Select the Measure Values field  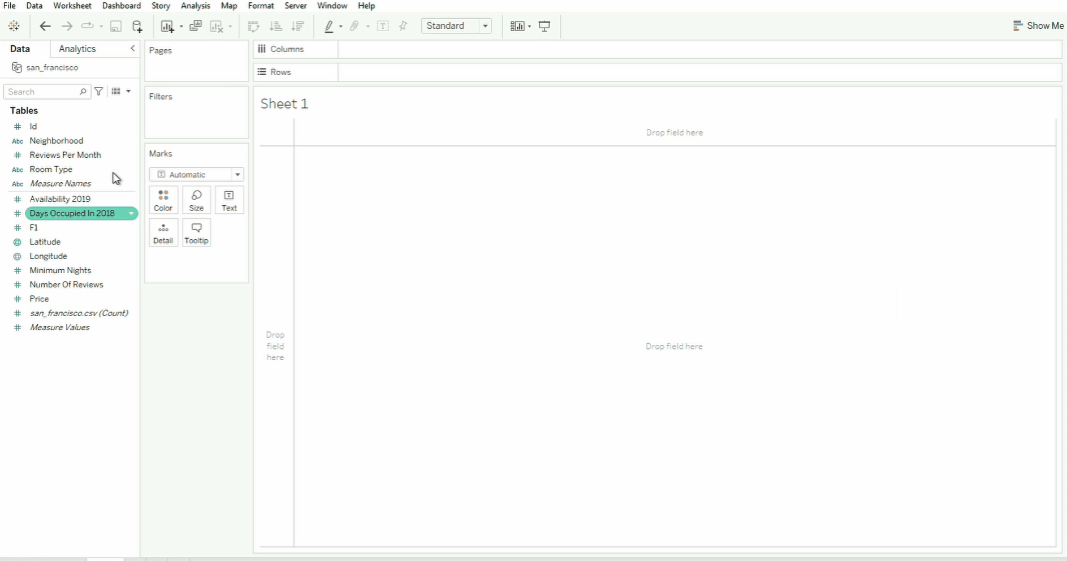click(60, 327)
